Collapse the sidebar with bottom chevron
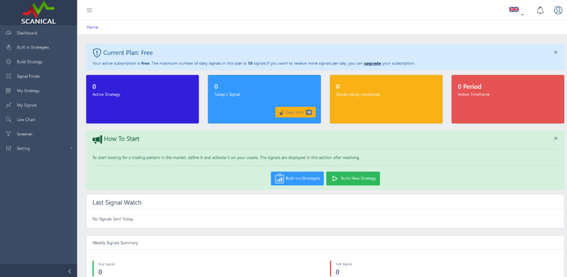 click(70, 271)
